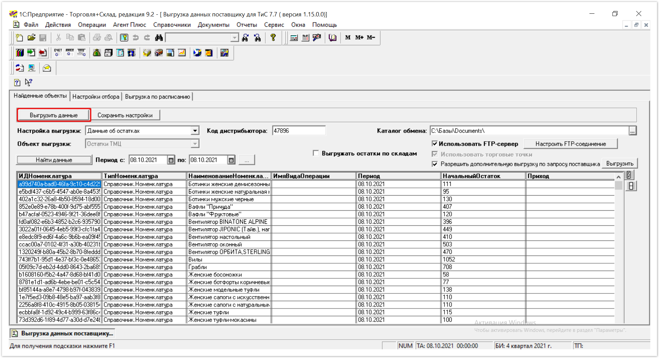
Task: Click 'ИДНоменклатура' column header
Action: [x=59, y=176]
